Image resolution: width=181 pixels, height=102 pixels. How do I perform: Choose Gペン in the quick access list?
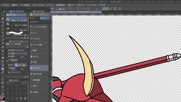click(39, 33)
